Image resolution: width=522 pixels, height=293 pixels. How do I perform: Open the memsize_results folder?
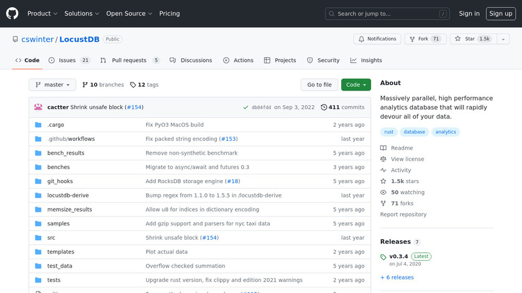point(70,210)
